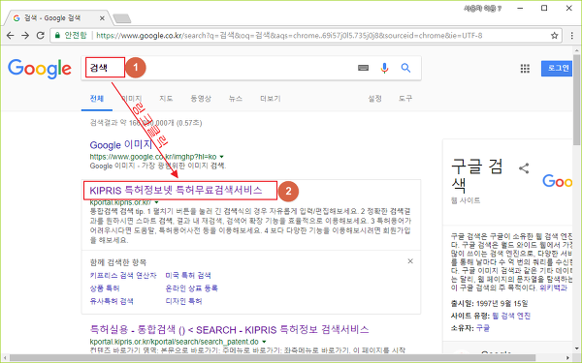Minimize the Chrome window
Image resolution: width=582 pixels, height=363 pixels.
pos(520,8)
